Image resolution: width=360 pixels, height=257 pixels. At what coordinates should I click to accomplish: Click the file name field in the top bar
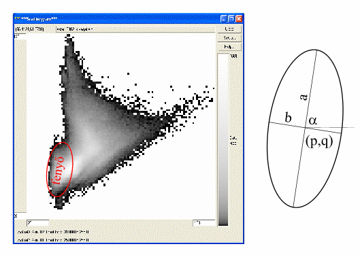135,29
